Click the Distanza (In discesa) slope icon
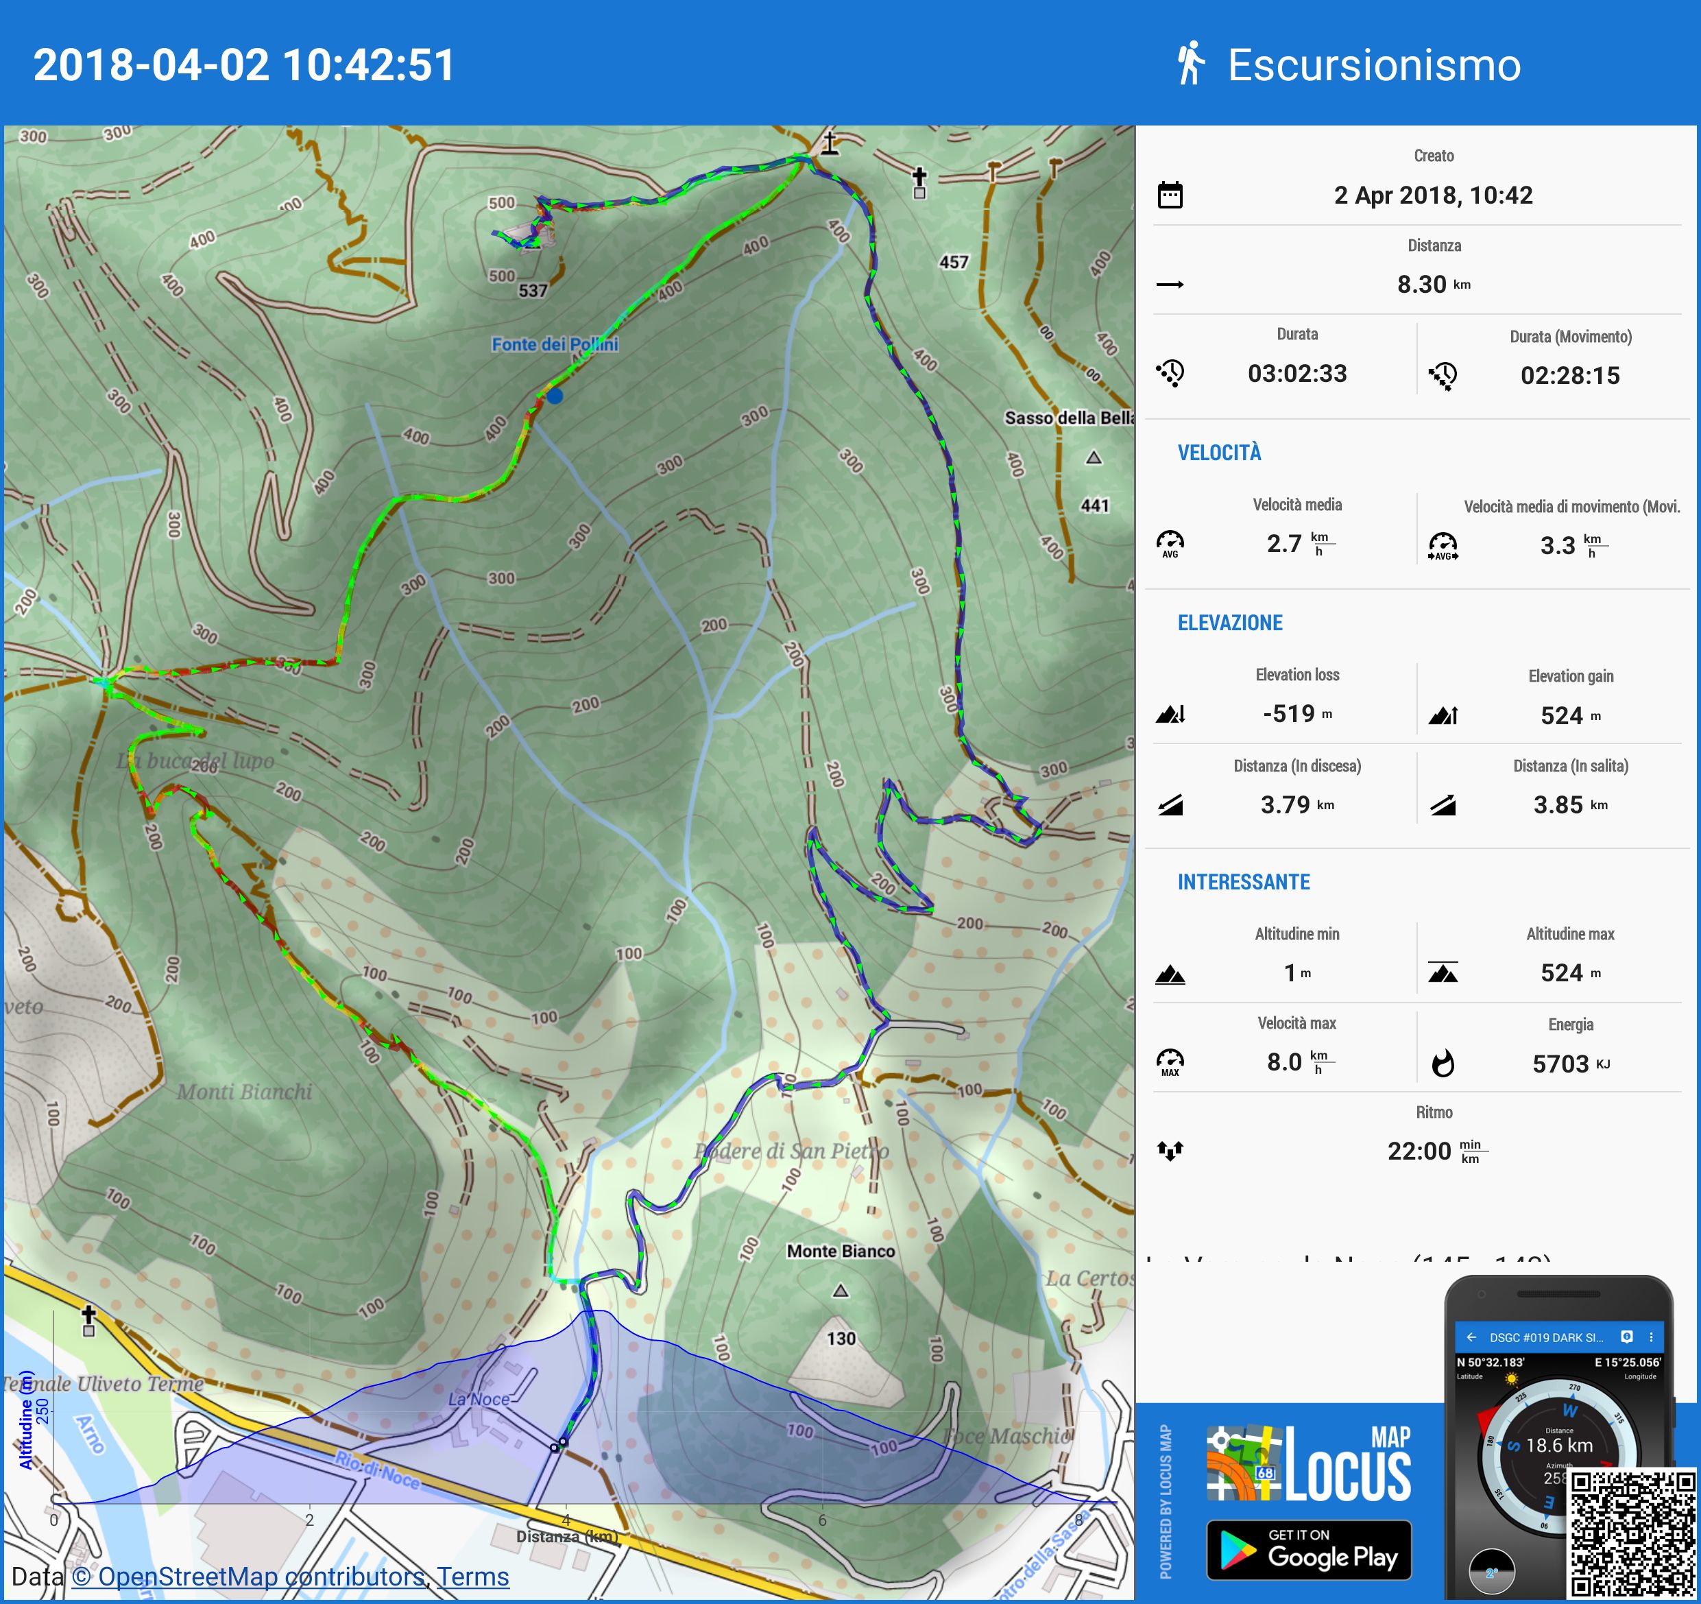1701x1604 pixels. [x=1170, y=804]
